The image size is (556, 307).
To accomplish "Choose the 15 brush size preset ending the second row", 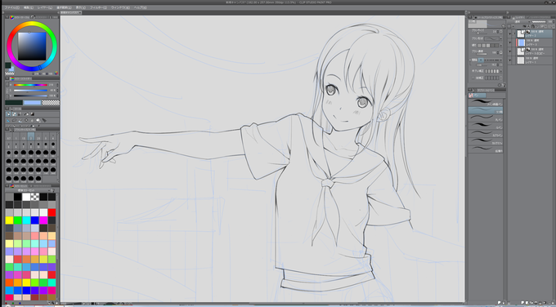I will tap(53, 145).
